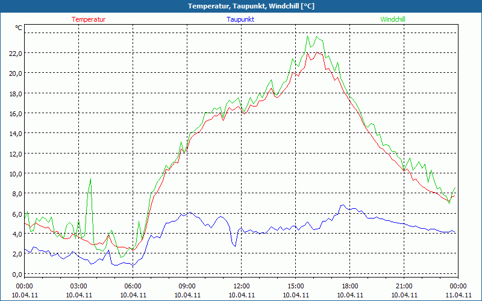
Task: Click the '00:00' time label above 11.04.11
Action: pos(458,287)
